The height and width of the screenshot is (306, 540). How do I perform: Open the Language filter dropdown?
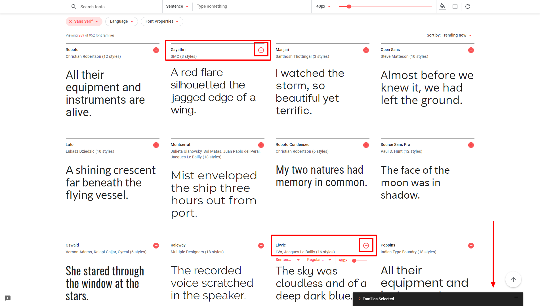click(x=121, y=22)
